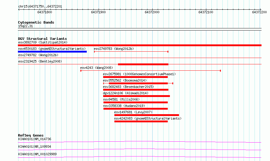Open the RefSeq Genes track heading

tap(31, 135)
